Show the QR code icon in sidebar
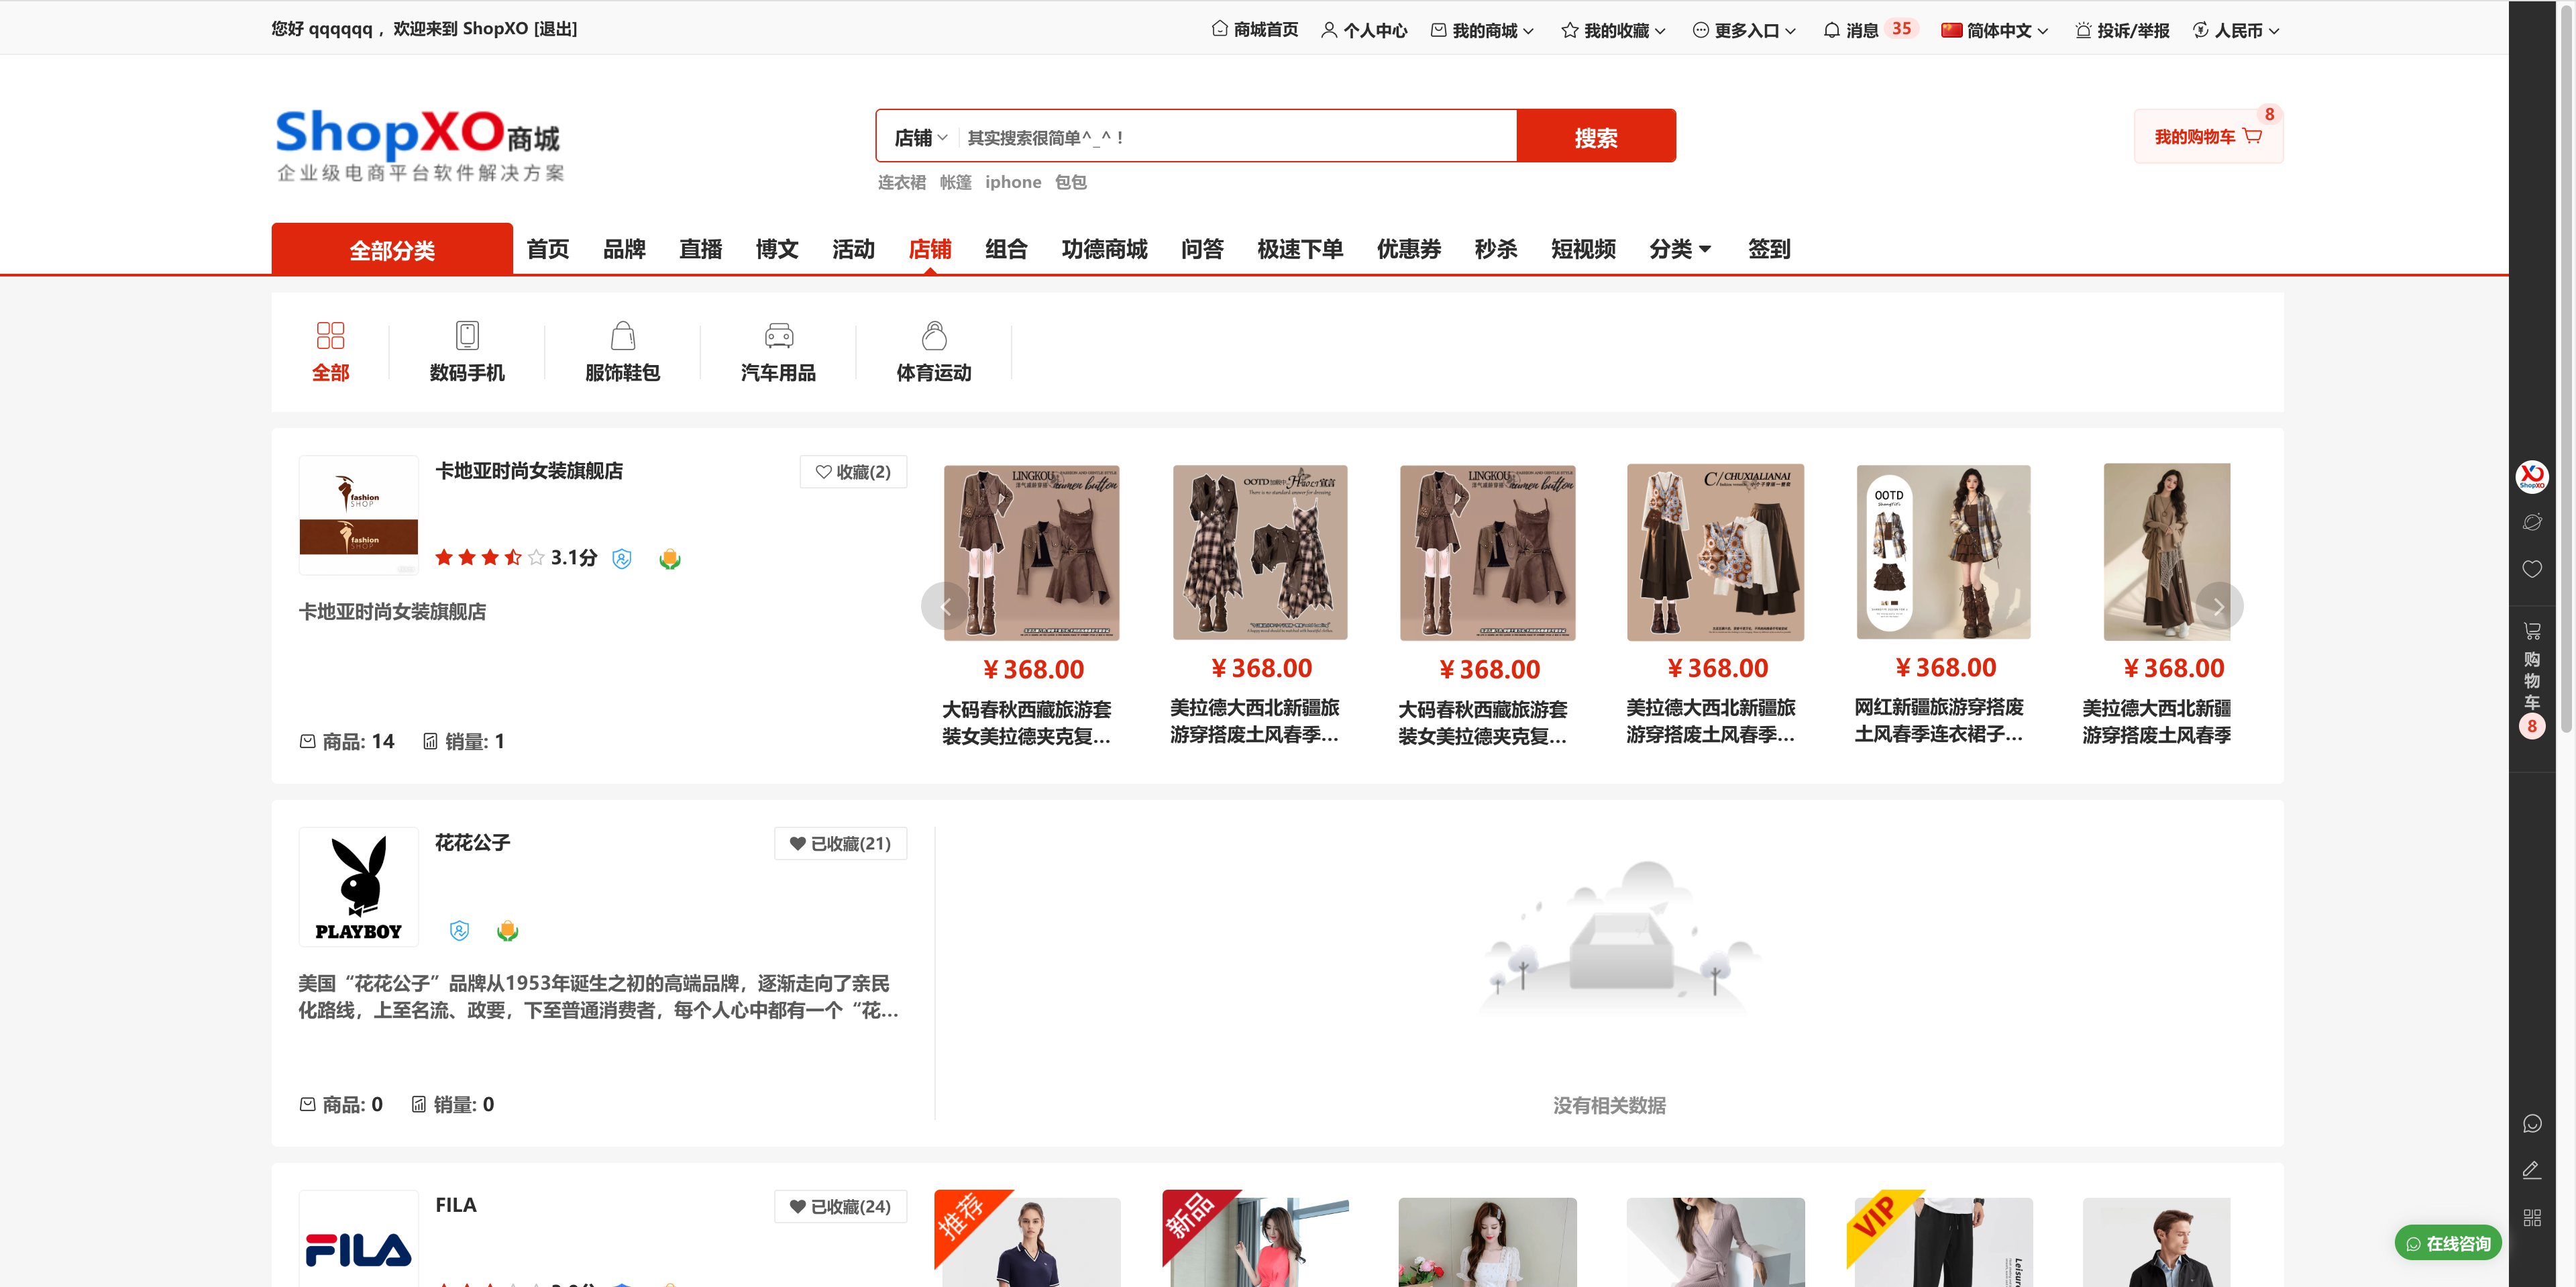The width and height of the screenshot is (2576, 1287). [x=2531, y=1217]
